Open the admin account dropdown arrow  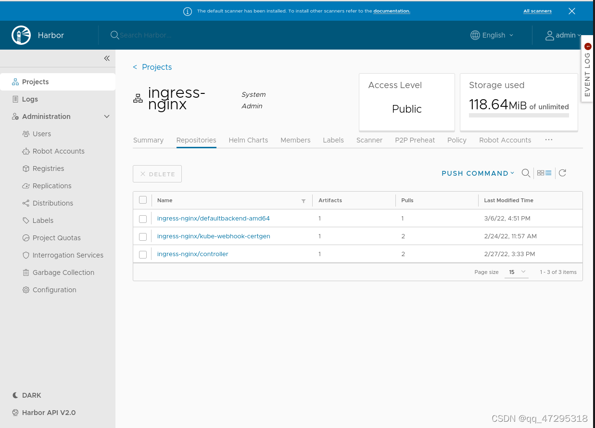click(x=579, y=36)
